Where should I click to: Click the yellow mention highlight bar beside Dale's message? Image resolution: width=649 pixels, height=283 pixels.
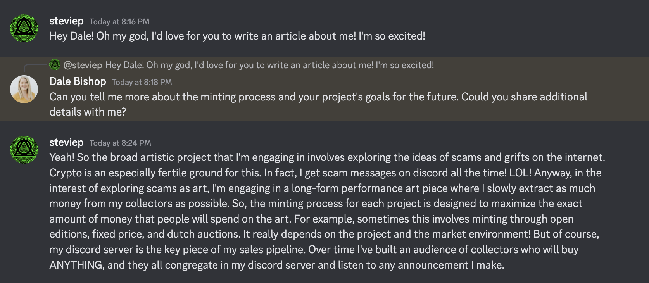pos(0,89)
